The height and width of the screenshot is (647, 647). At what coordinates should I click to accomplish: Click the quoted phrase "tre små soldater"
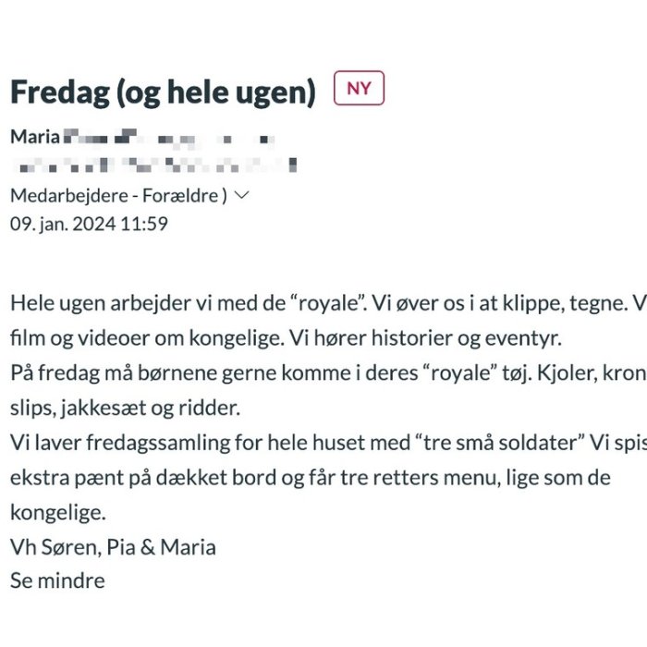503,443
